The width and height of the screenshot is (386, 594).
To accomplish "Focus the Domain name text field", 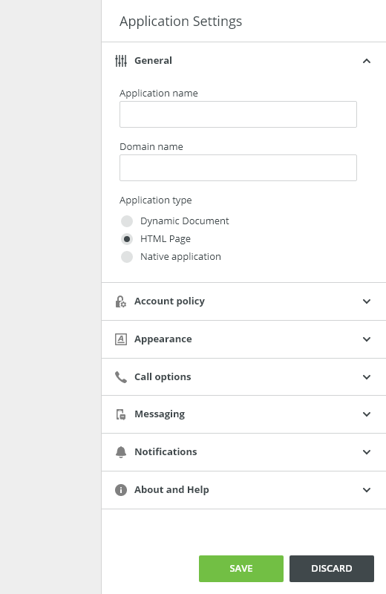I will click(x=238, y=168).
